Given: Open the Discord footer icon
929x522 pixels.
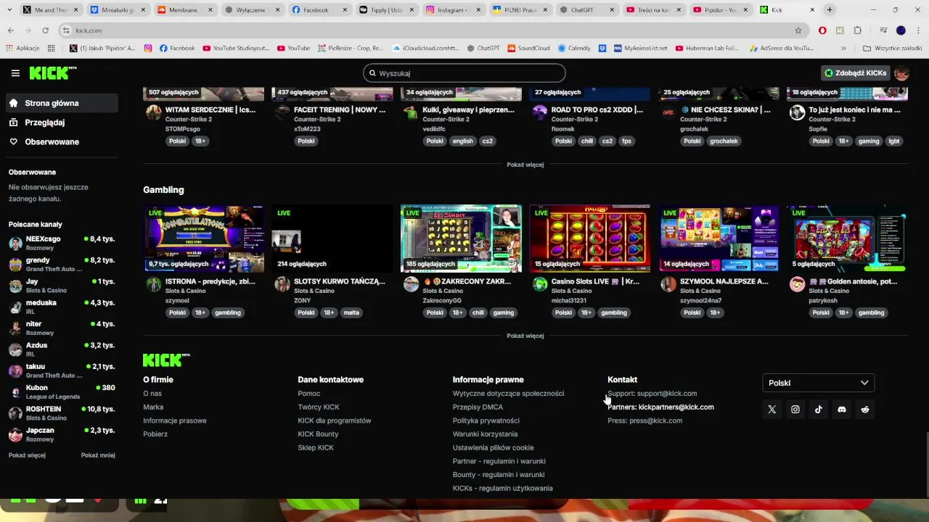Looking at the screenshot, I should click(842, 410).
